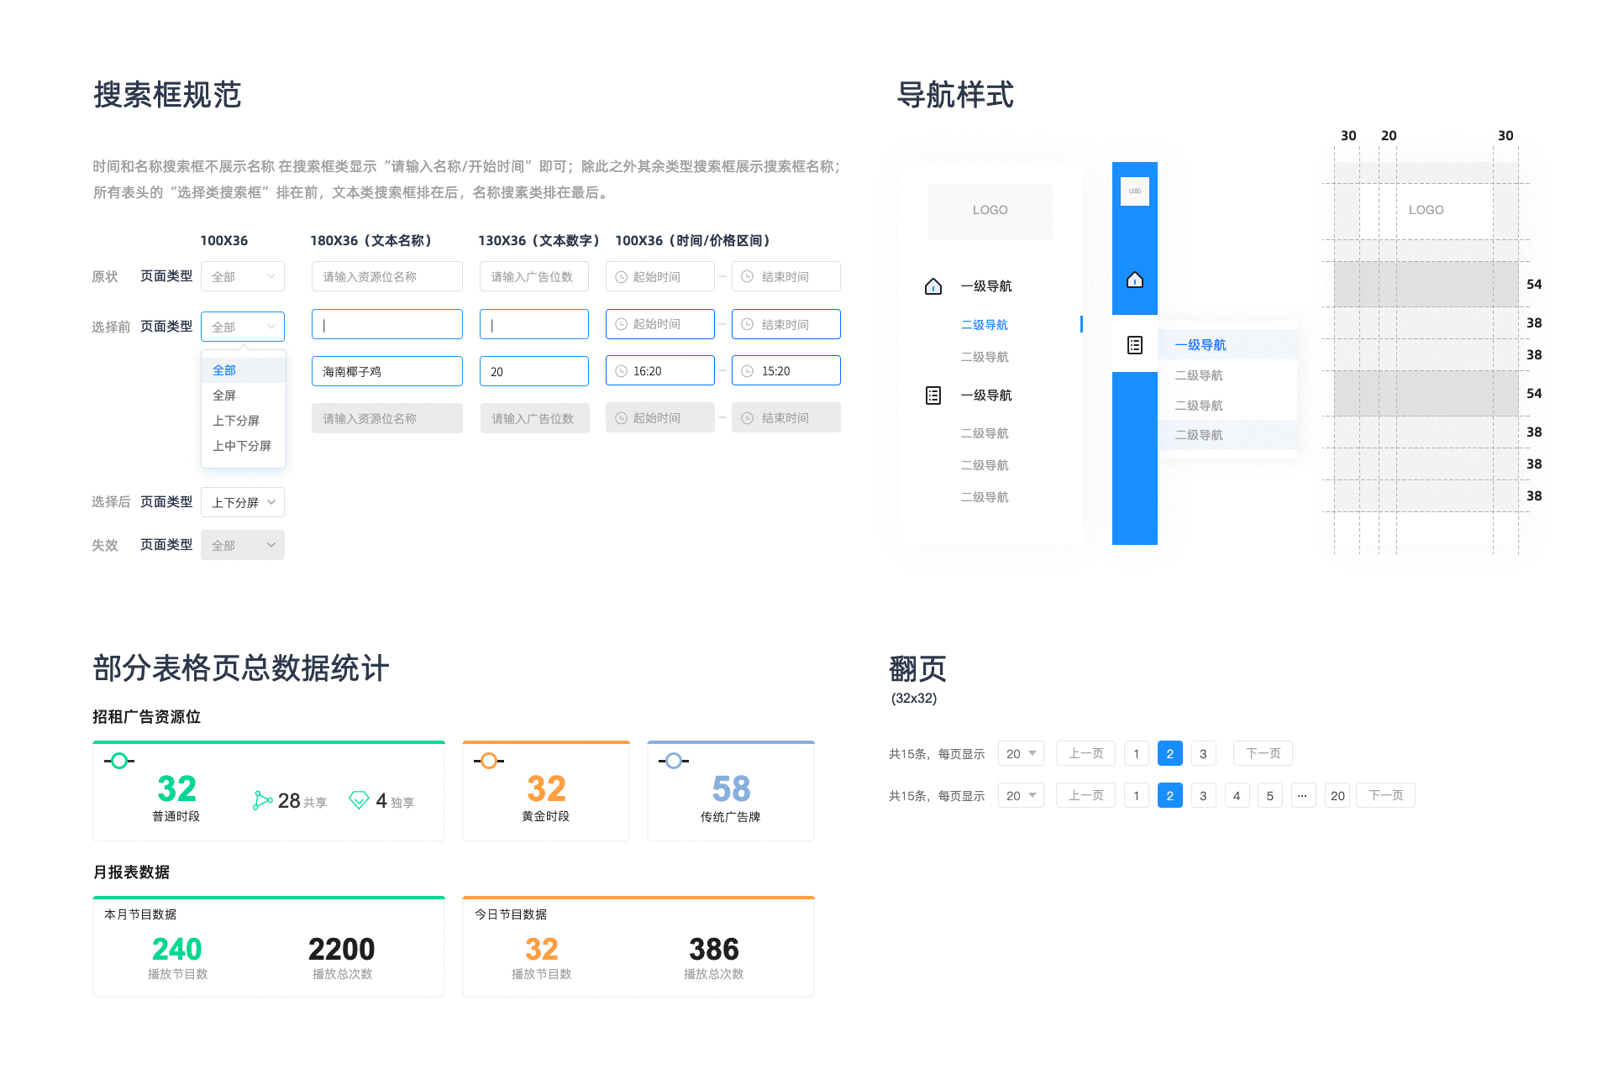
Task: Click the 传统广告牌 value 58
Action: click(x=731, y=788)
